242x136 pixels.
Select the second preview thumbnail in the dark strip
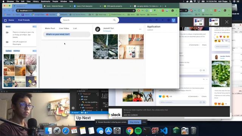pos(214,22)
